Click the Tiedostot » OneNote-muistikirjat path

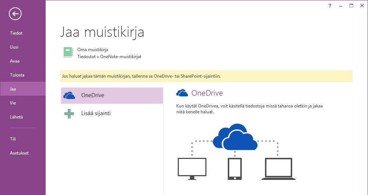click(109, 57)
